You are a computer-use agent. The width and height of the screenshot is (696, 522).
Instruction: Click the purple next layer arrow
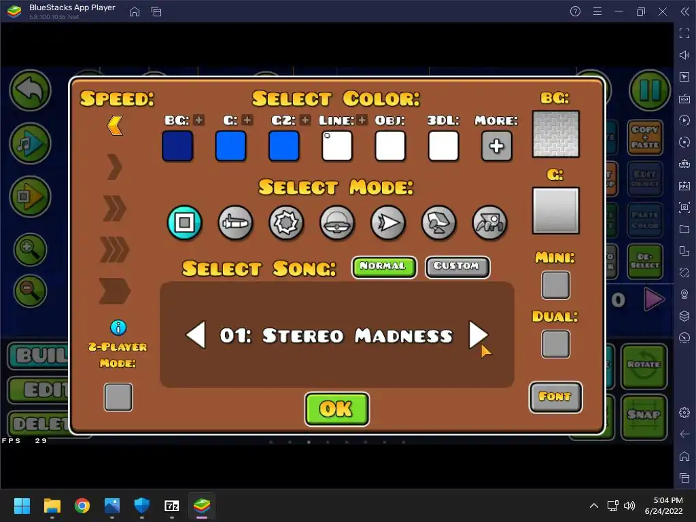point(654,299)
